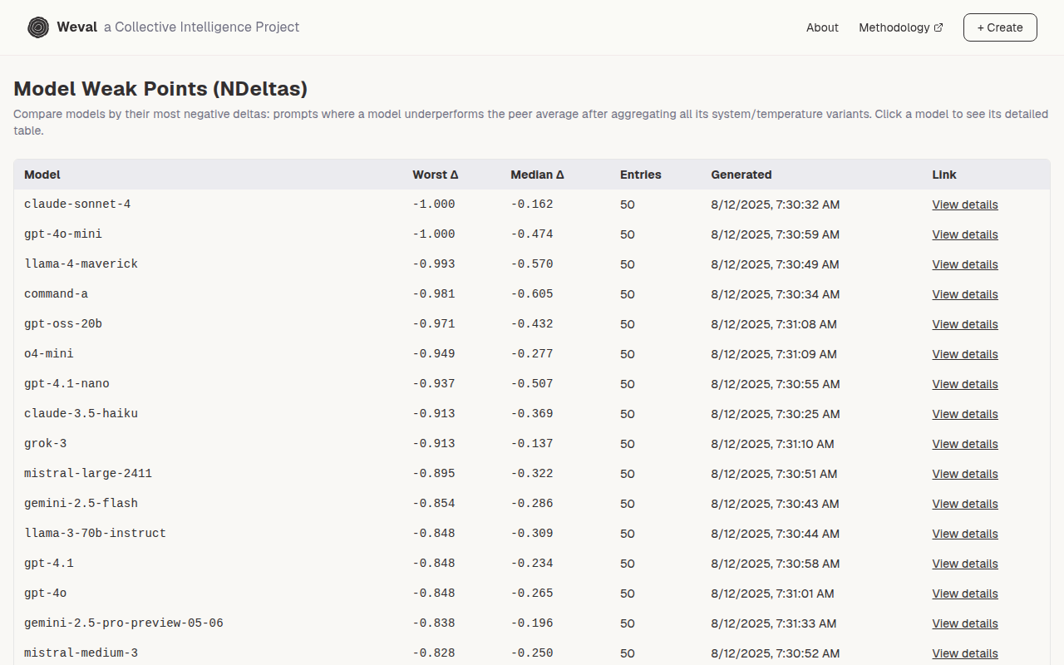Screen dimensions: 1064x665
Task: Click the Entries column header
Action: [x=641, y=175]
